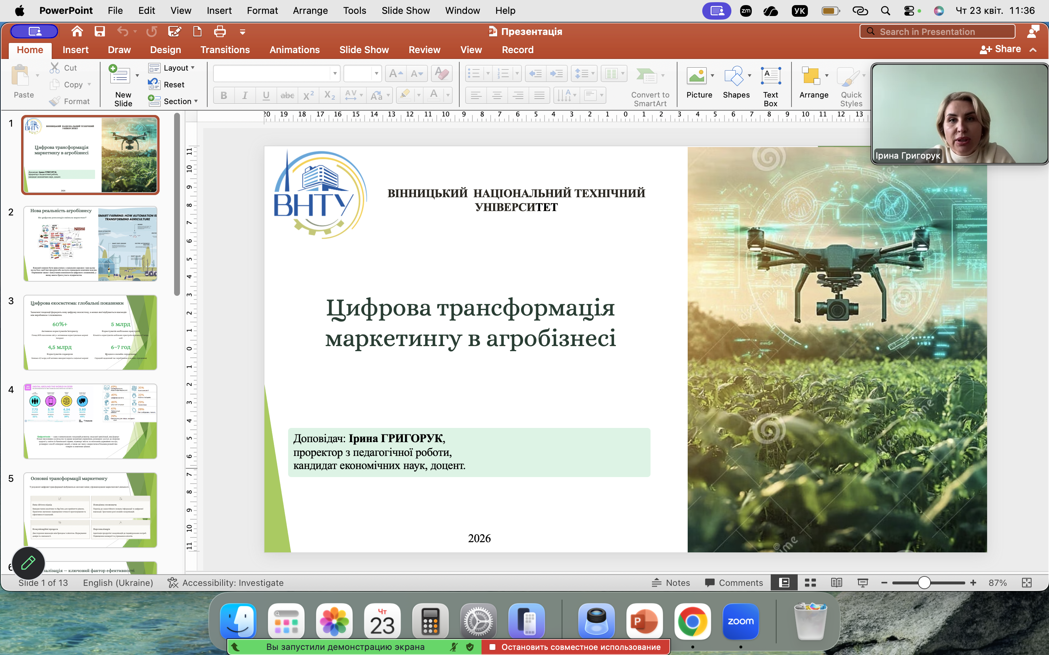Select the slide 3 thumbnail
The height and width of the screenshot is (655, 1049).
click(90, 332)
